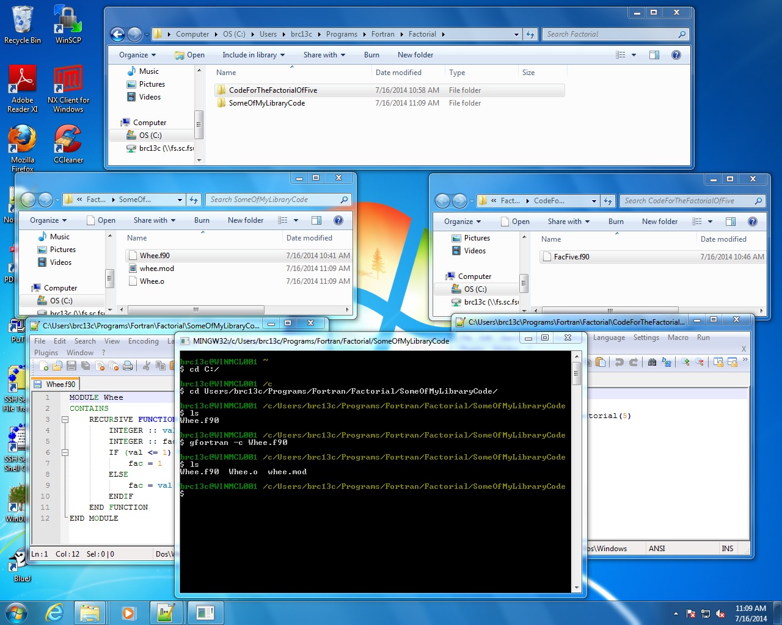Click Cut scissors icon in Whee.f90 Notepad++ toolbar
The image size is (782, 625).
coord(147,366)
